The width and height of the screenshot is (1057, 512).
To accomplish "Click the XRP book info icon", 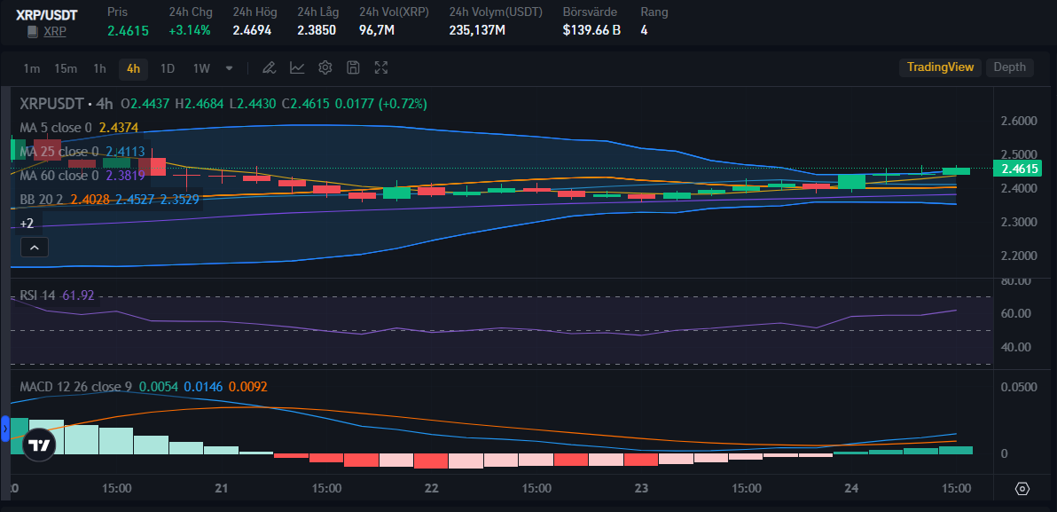I will [32, 31].
